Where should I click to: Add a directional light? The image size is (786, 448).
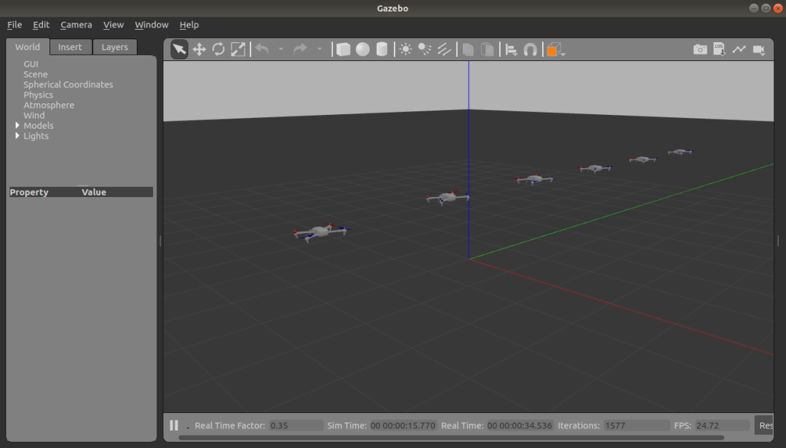[444, 49]
